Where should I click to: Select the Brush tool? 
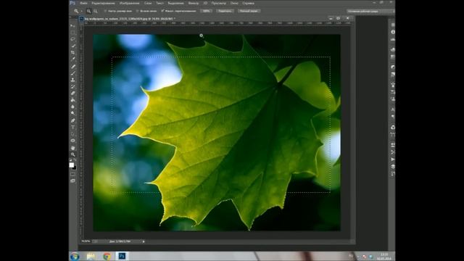[72, 72]
